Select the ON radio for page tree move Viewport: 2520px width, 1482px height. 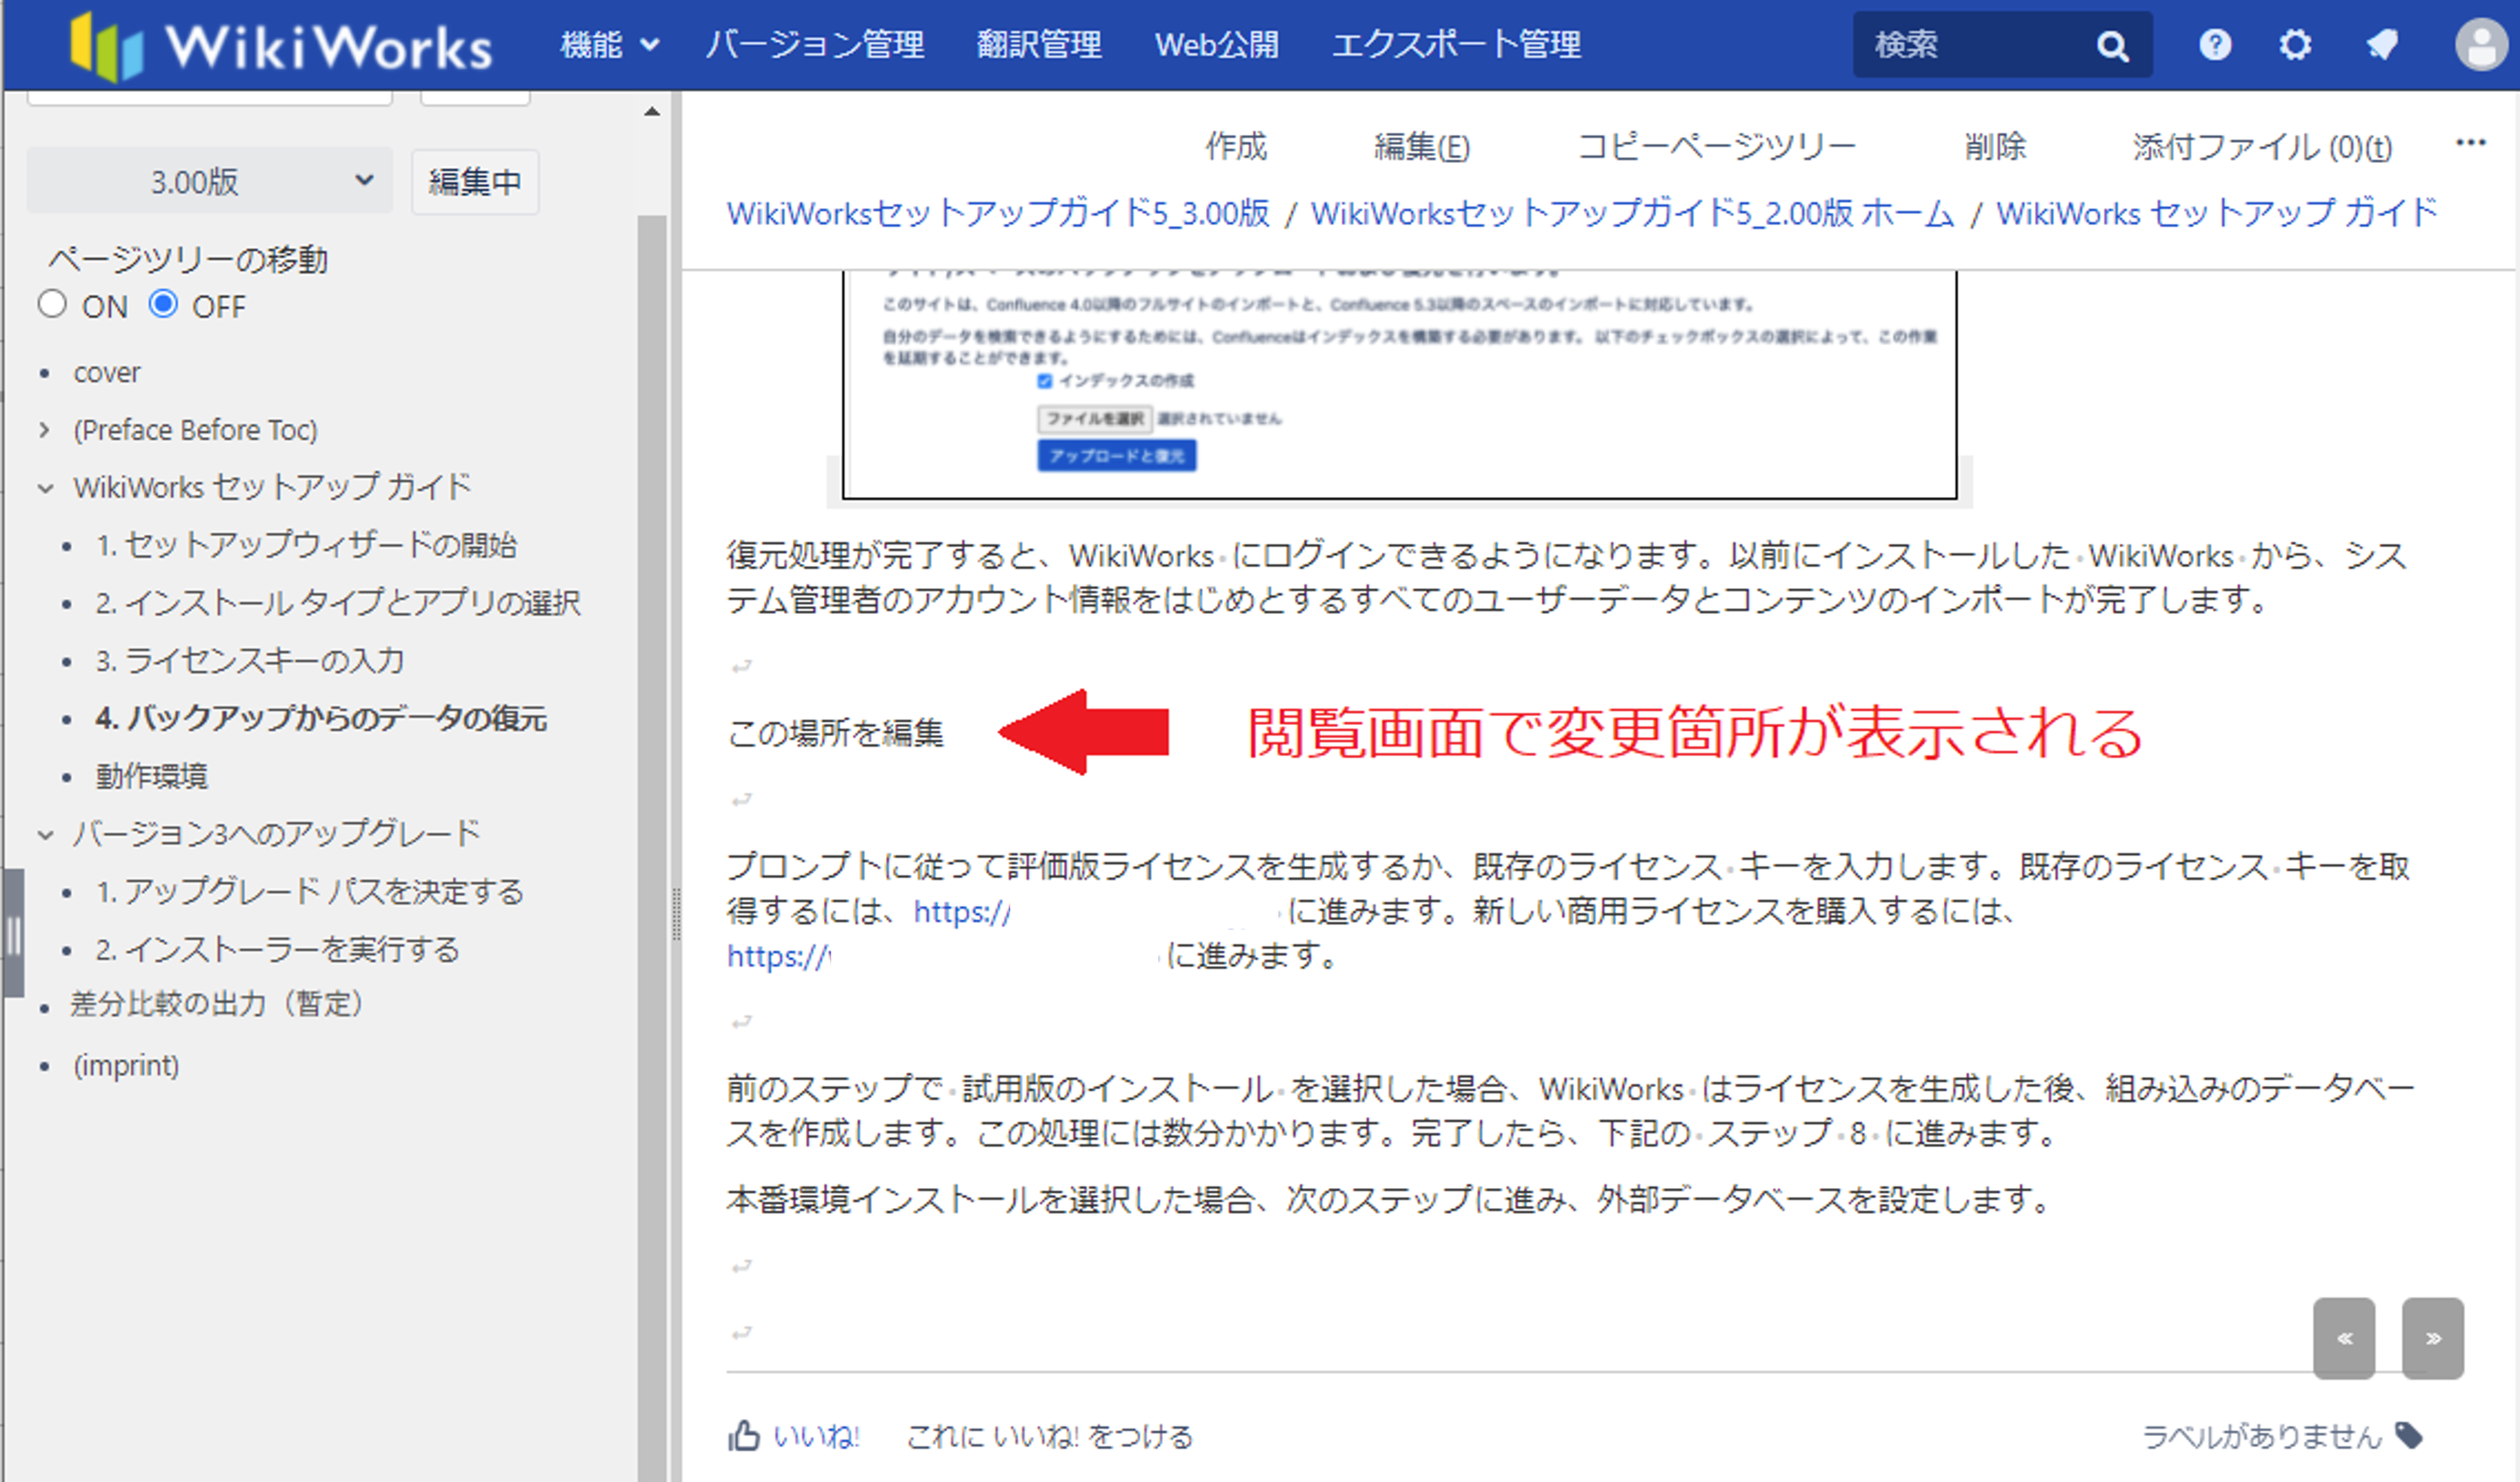click(52, 304)
